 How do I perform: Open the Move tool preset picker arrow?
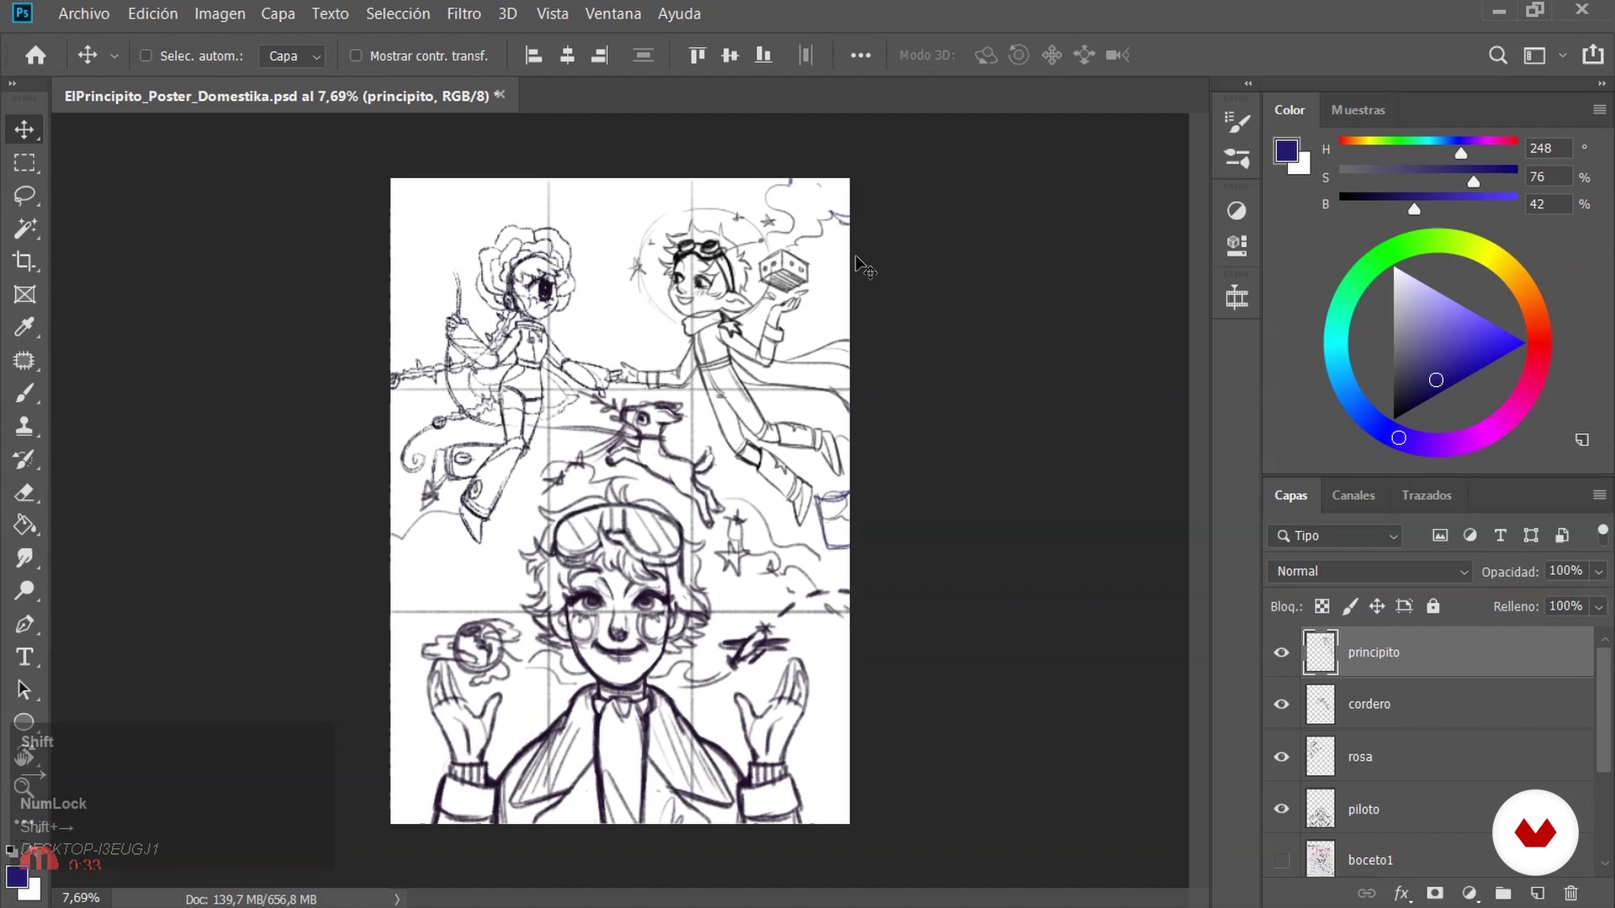pyautogui.click(x=114, y=56)
